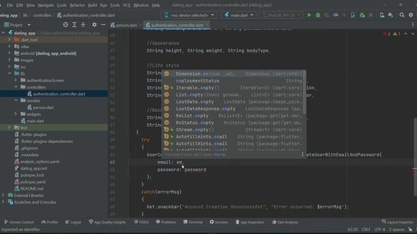The image size is (417, 234).
Task: Open the Navigate menu
Action: [46, 5]
